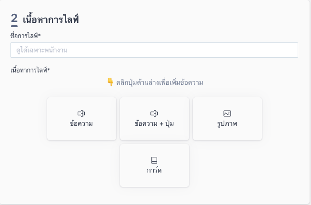Screen dimensions: 311x205
Task: Click the เนื้อหาการไลฟ์* field label
Action: coord(30,70)
